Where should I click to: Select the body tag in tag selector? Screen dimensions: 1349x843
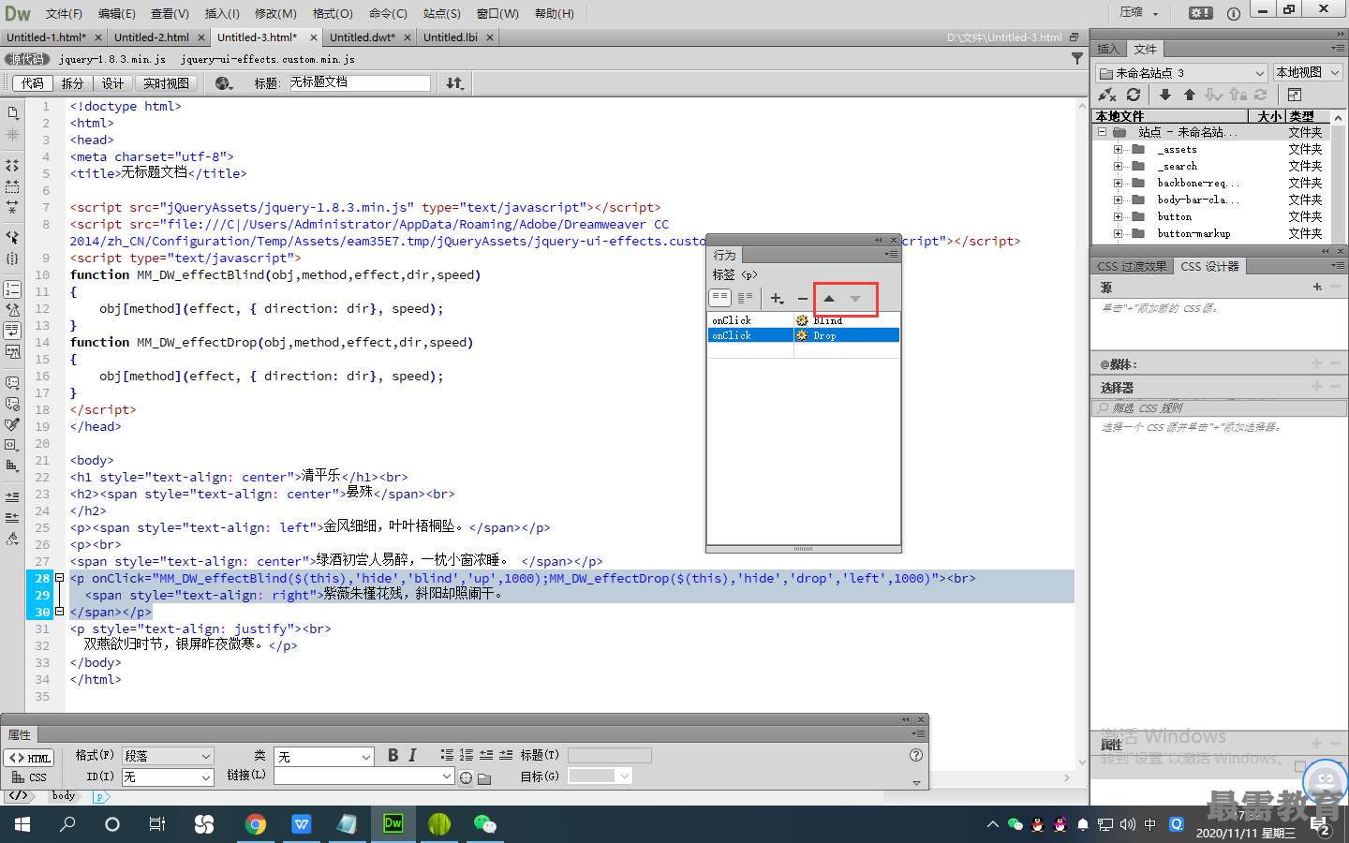(x=64, y=796)
